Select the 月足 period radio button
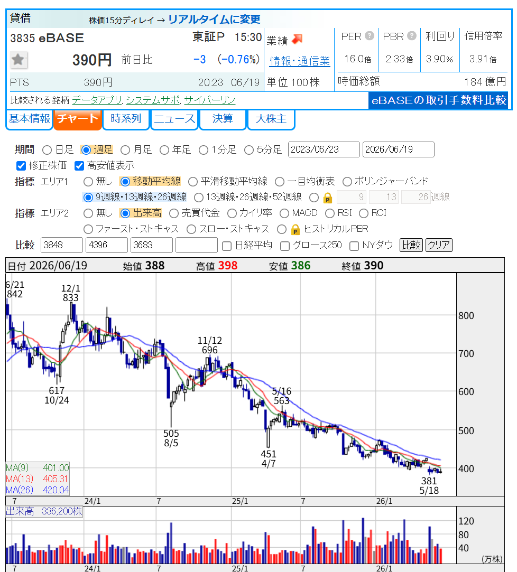Screen dimensions: 517x572 click(125, 150)
